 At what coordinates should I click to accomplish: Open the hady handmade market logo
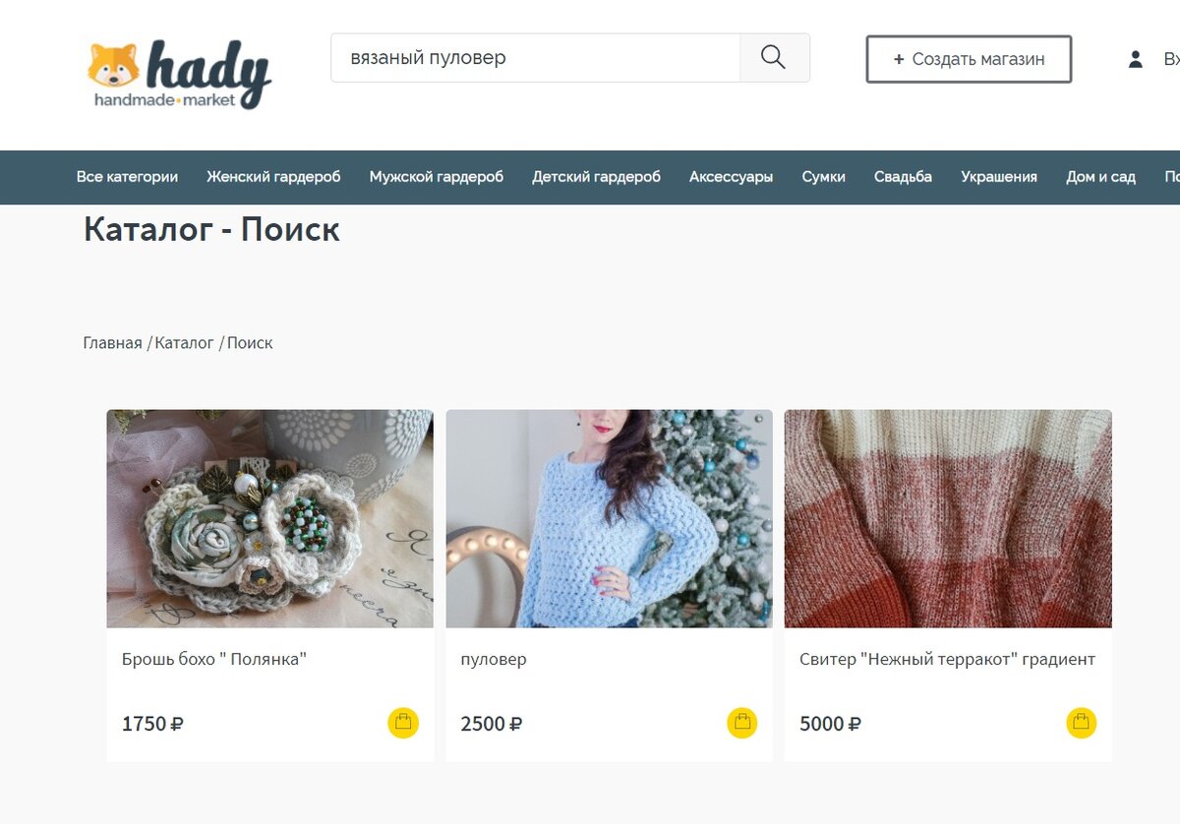click(x=179, y=75)
